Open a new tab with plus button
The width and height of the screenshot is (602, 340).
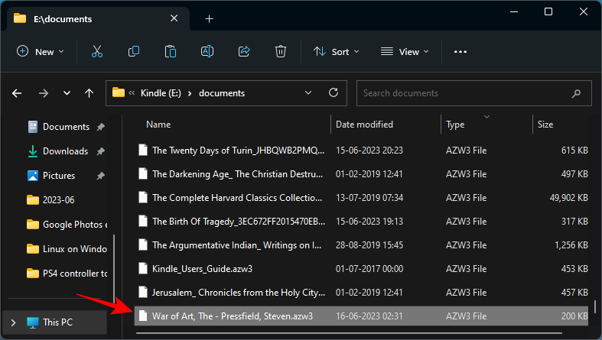[209, 19]
